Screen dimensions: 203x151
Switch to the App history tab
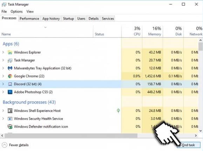coord(51,19)
